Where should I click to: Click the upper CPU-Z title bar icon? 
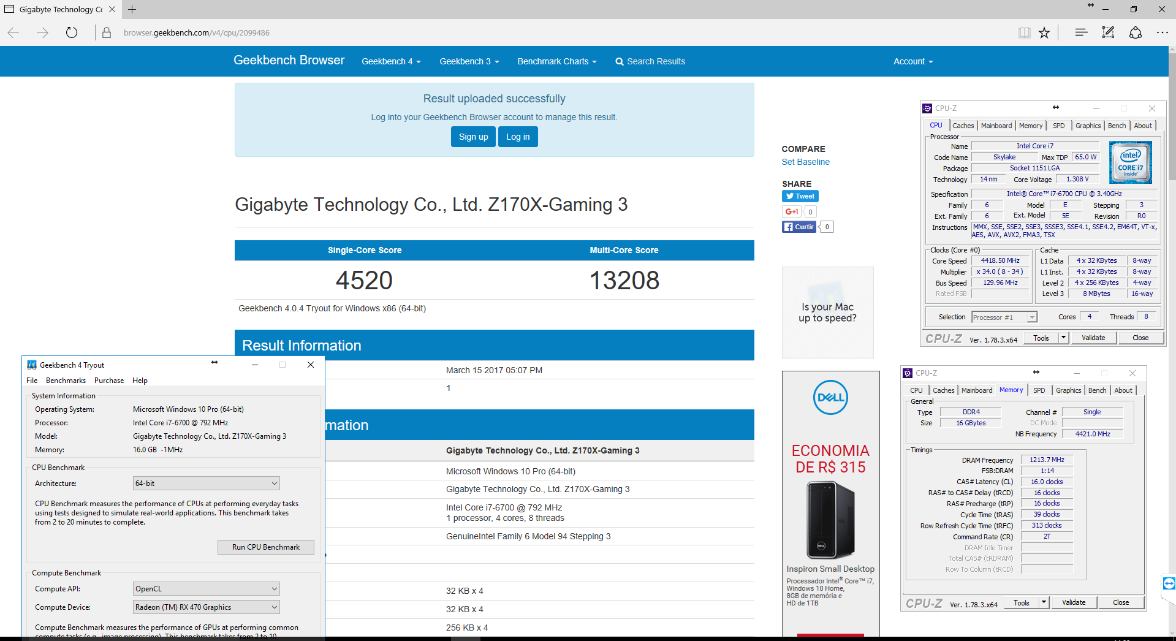point(927,108)
